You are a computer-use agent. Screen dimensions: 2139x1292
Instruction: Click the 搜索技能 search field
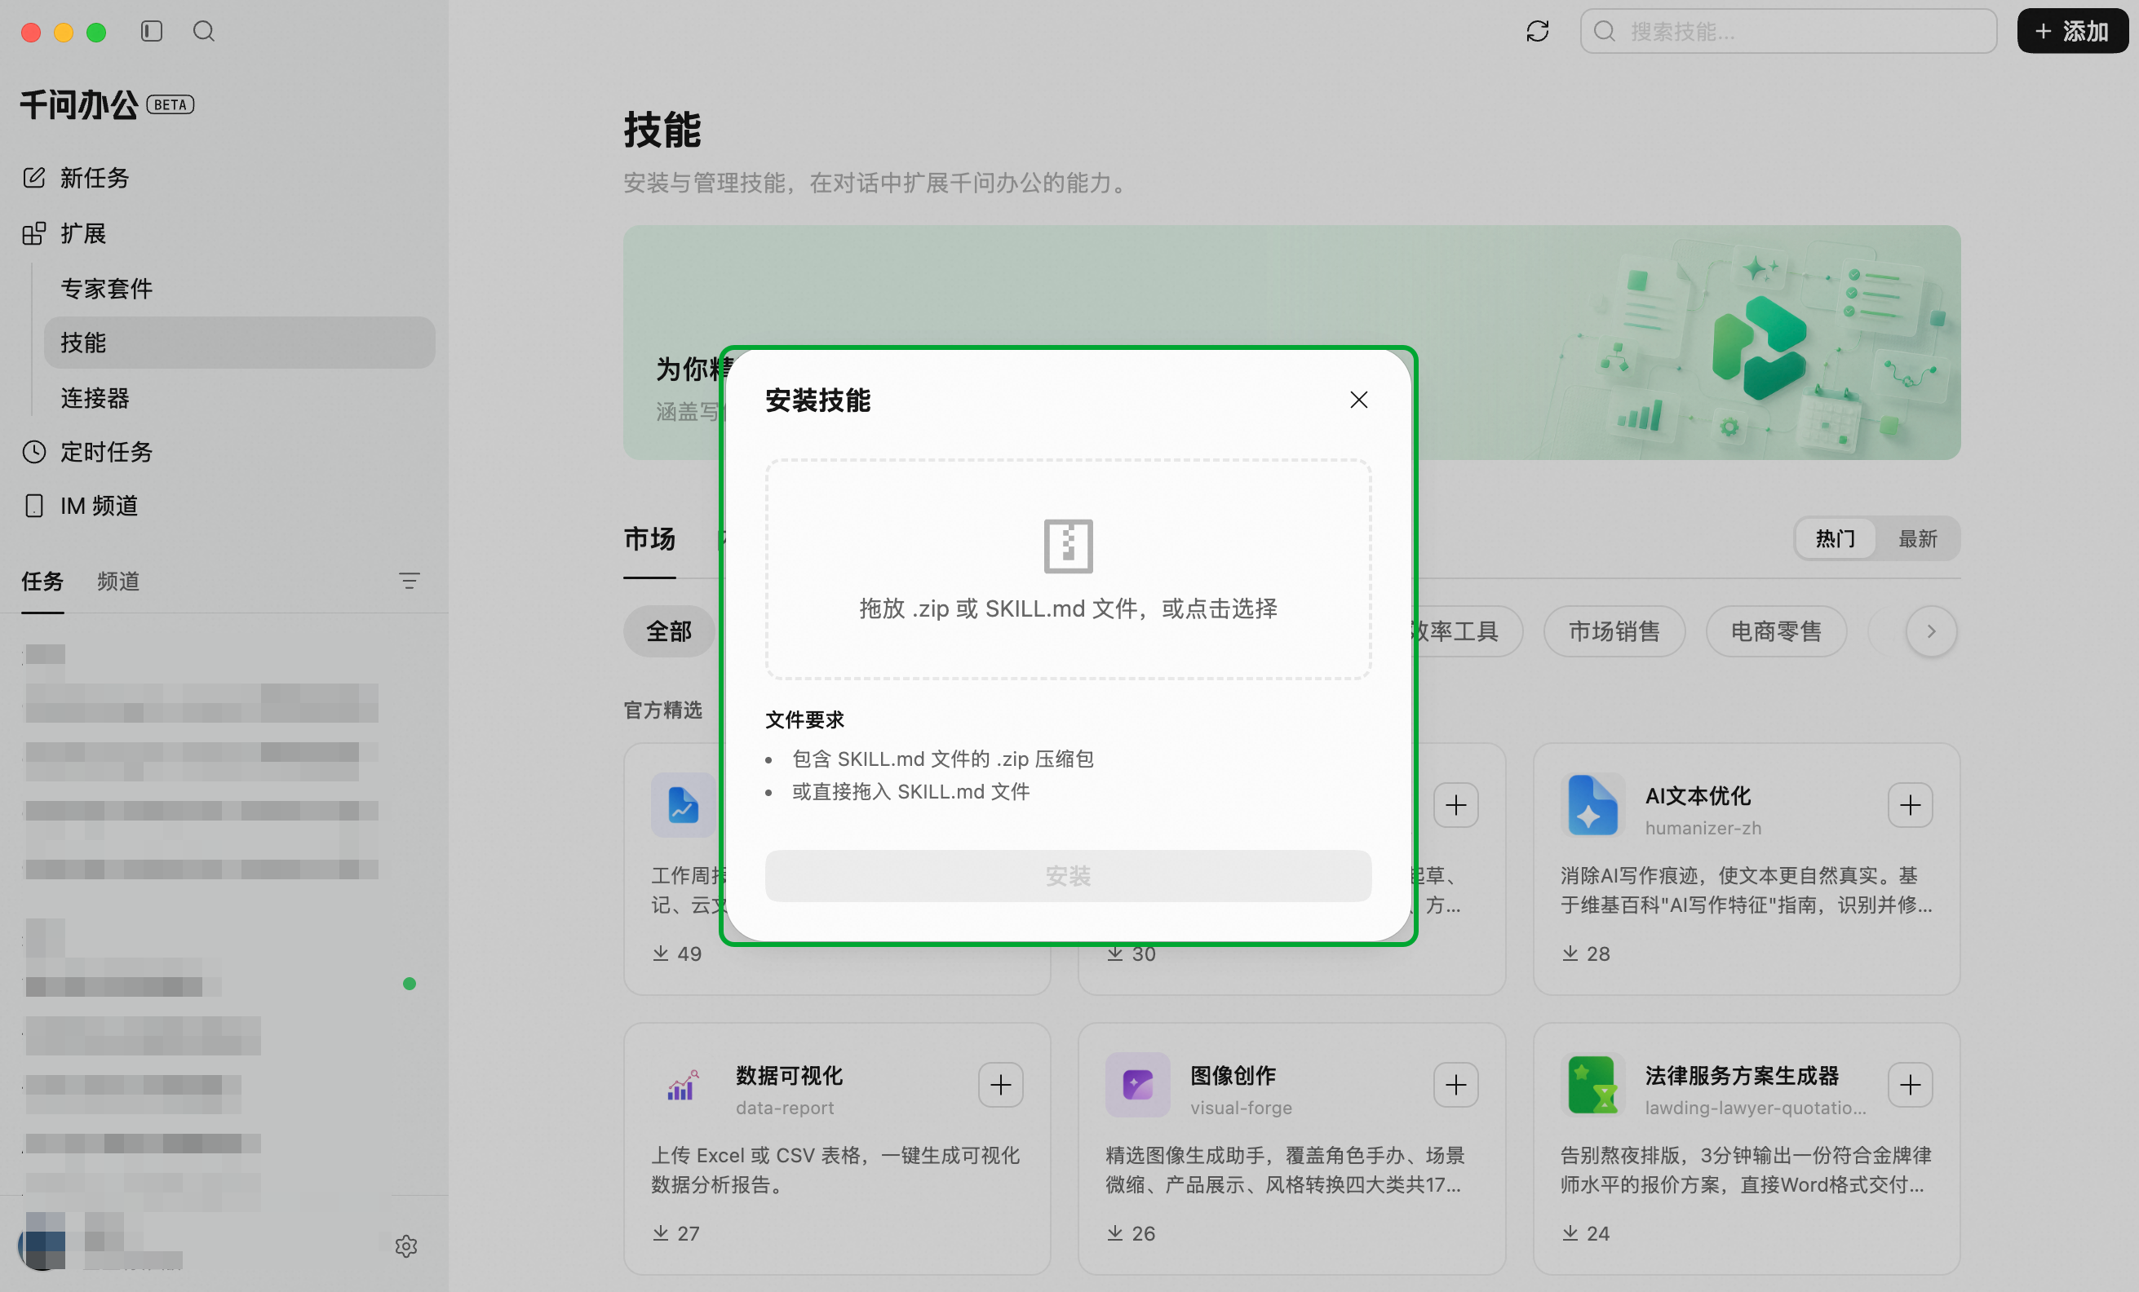[x=1788, y=31]
